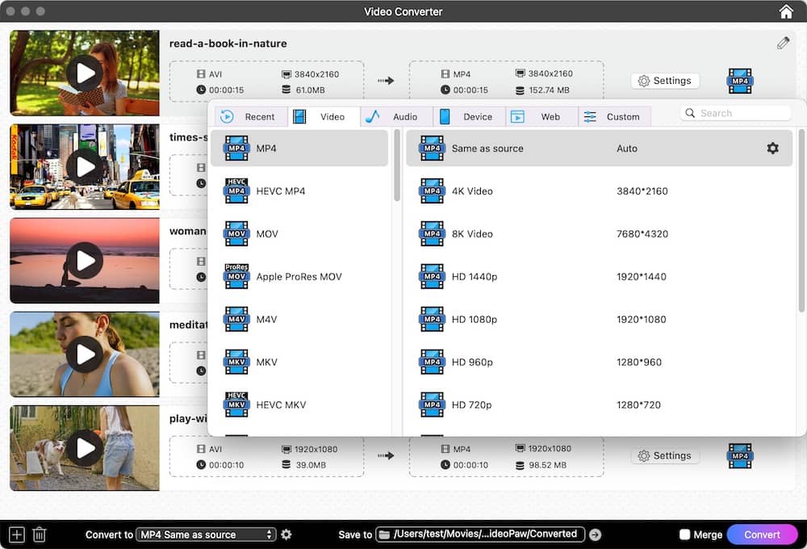Screen dimensions: 807x549
Task: Toggle the Merge checkbox
Action: click(x=685, y=534)
